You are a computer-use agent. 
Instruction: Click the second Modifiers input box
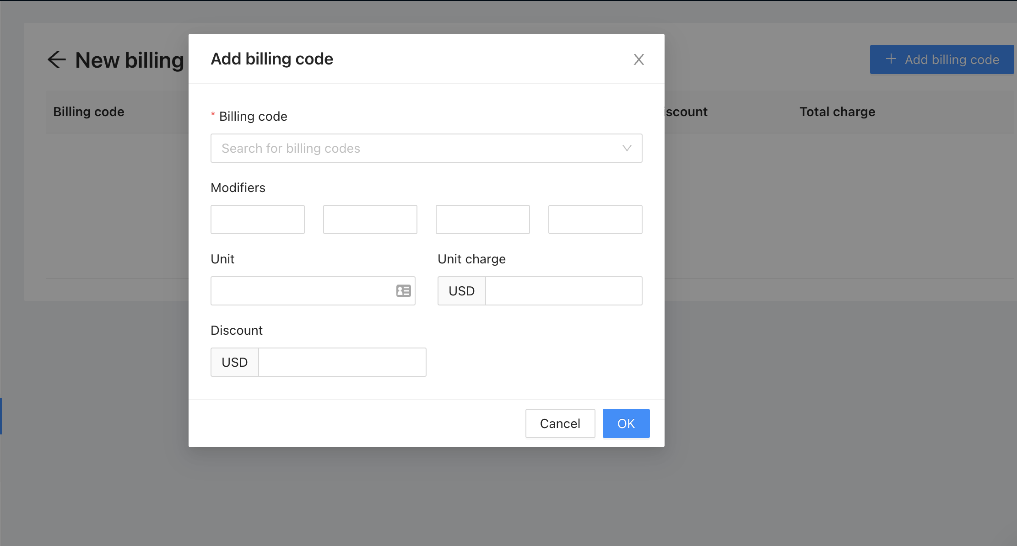[x=370, y=219]
